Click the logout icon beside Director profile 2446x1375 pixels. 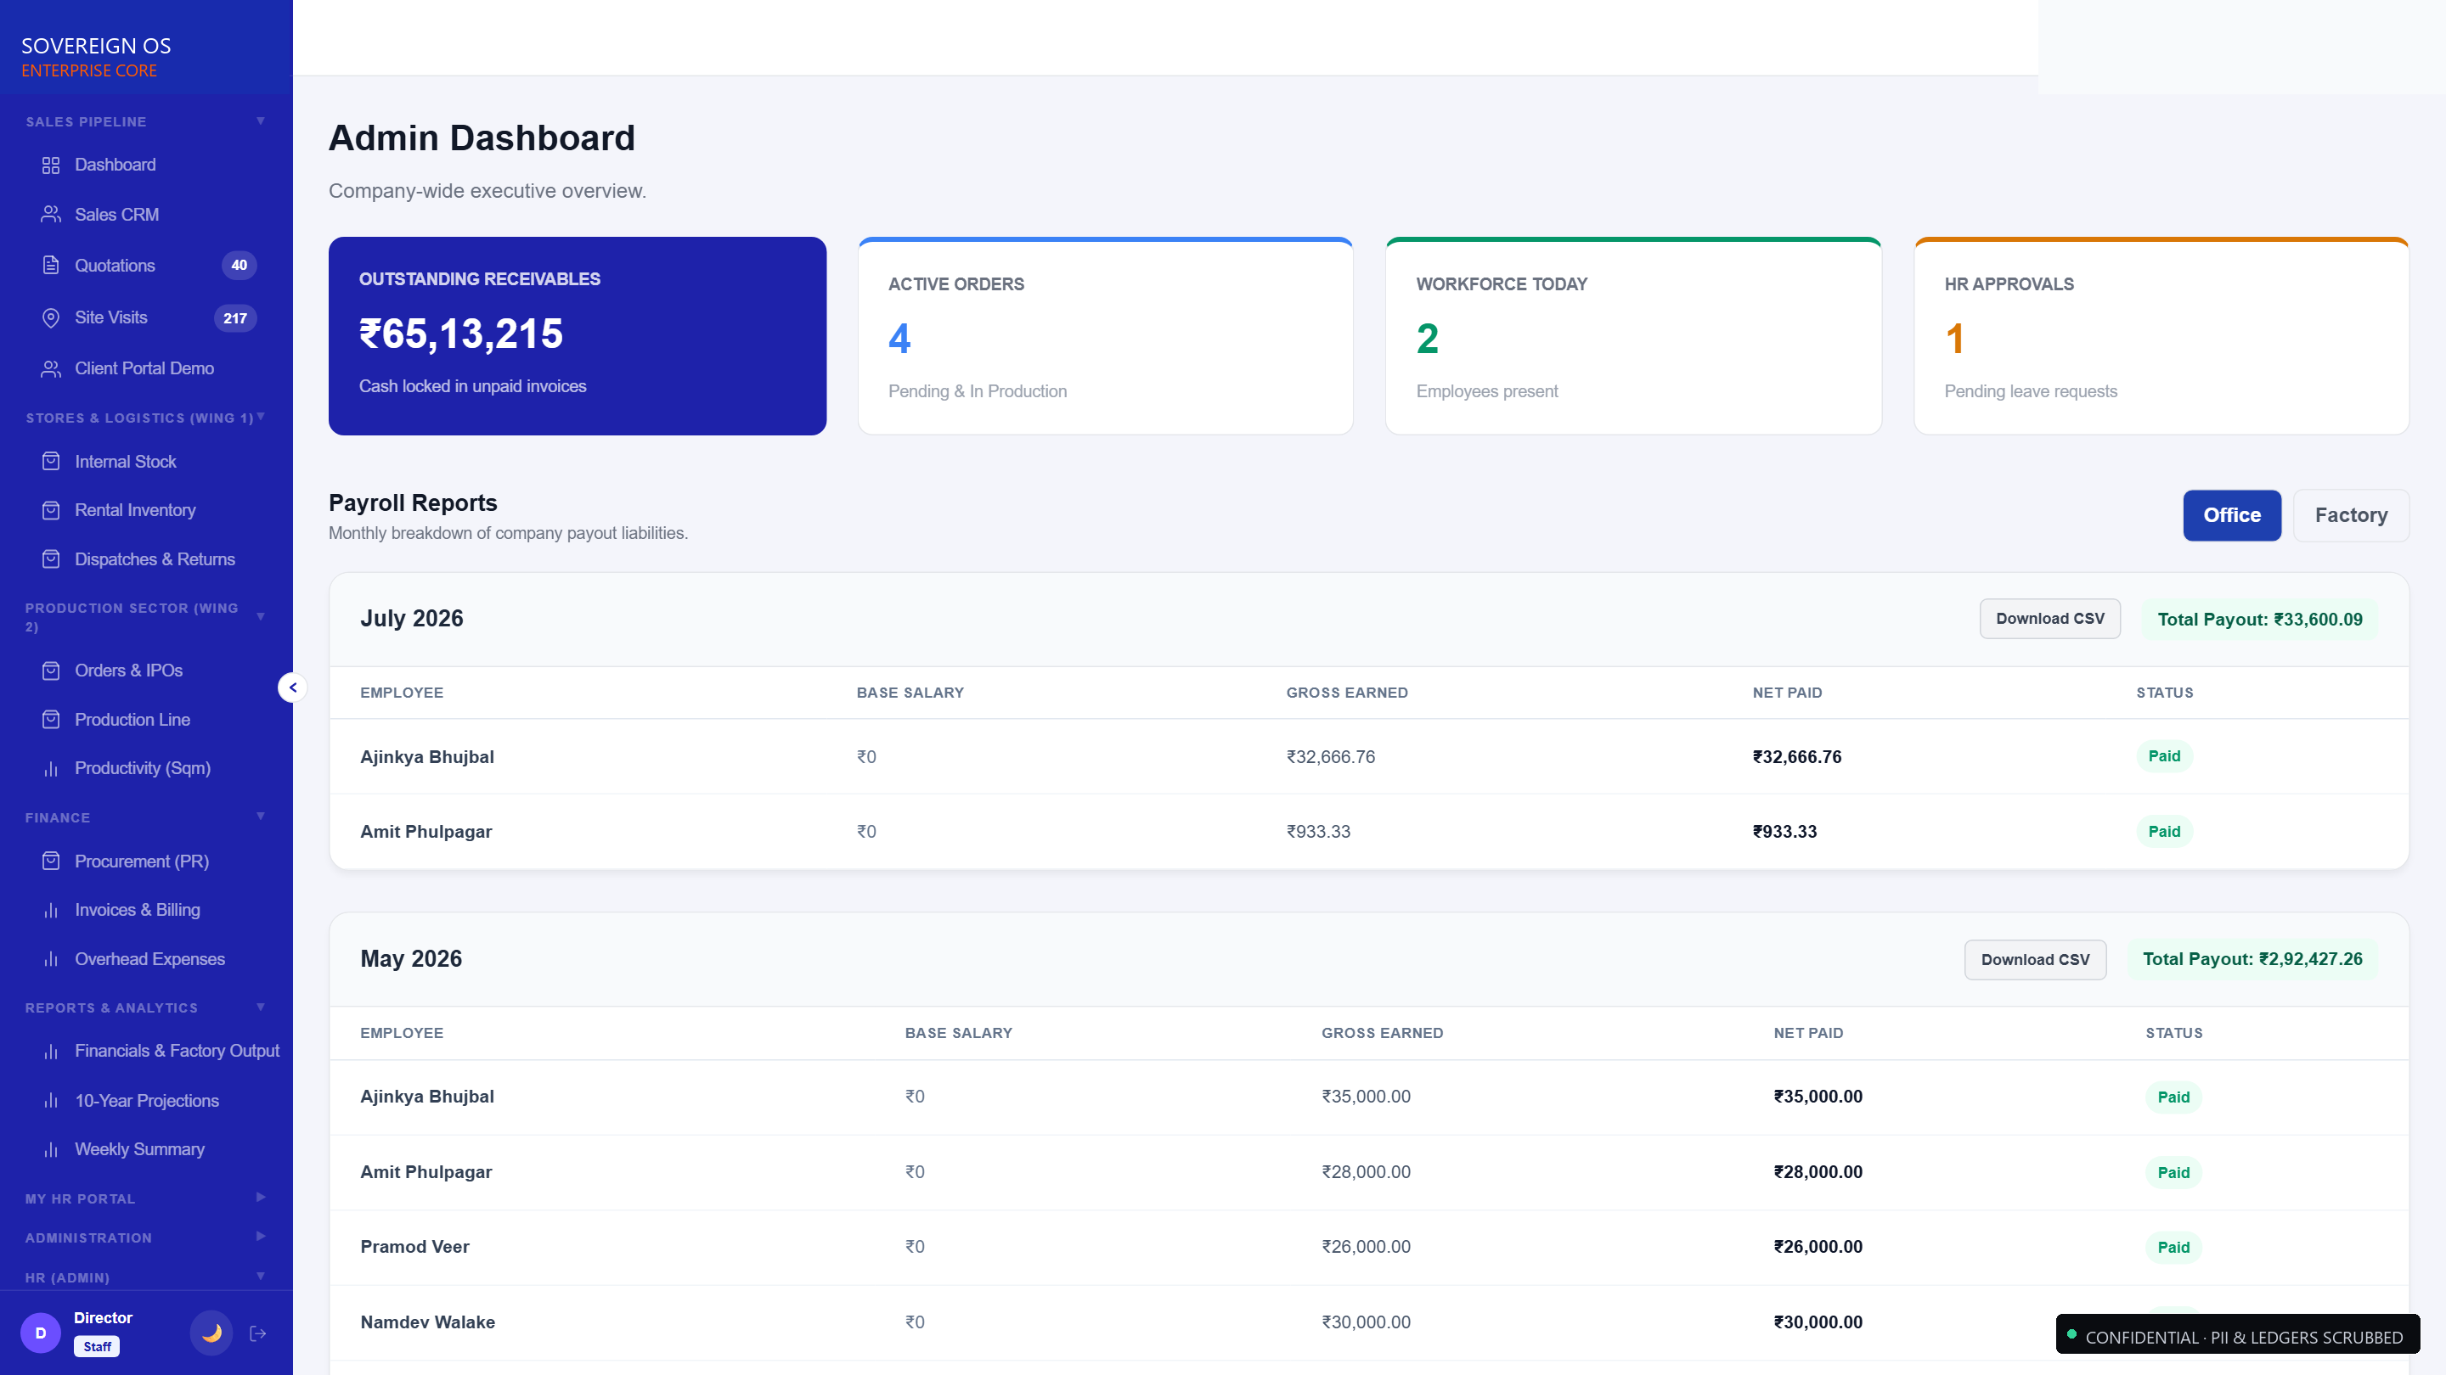tap(257, 1333)
